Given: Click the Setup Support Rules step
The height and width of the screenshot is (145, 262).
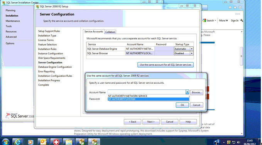Looking at the screenshot, I should [x=49, y=31].
